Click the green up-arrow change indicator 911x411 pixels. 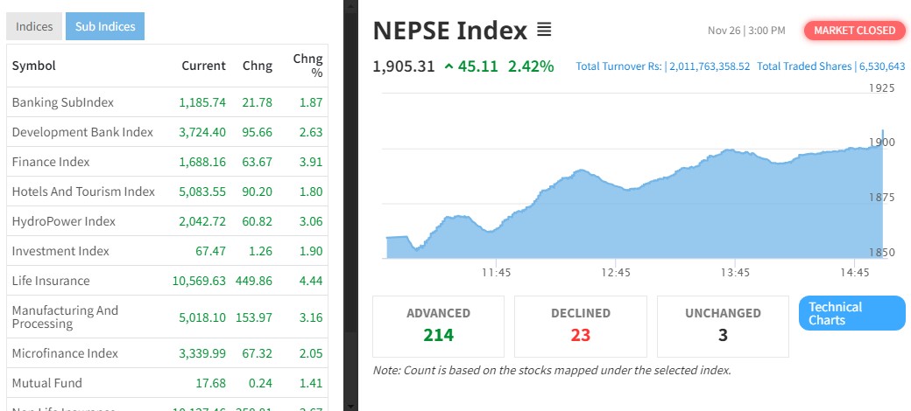(x=448, y=66)
